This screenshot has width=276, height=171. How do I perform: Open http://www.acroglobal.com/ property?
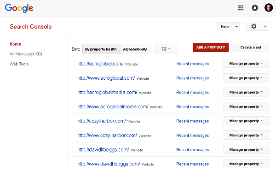(x=106, y=78)
